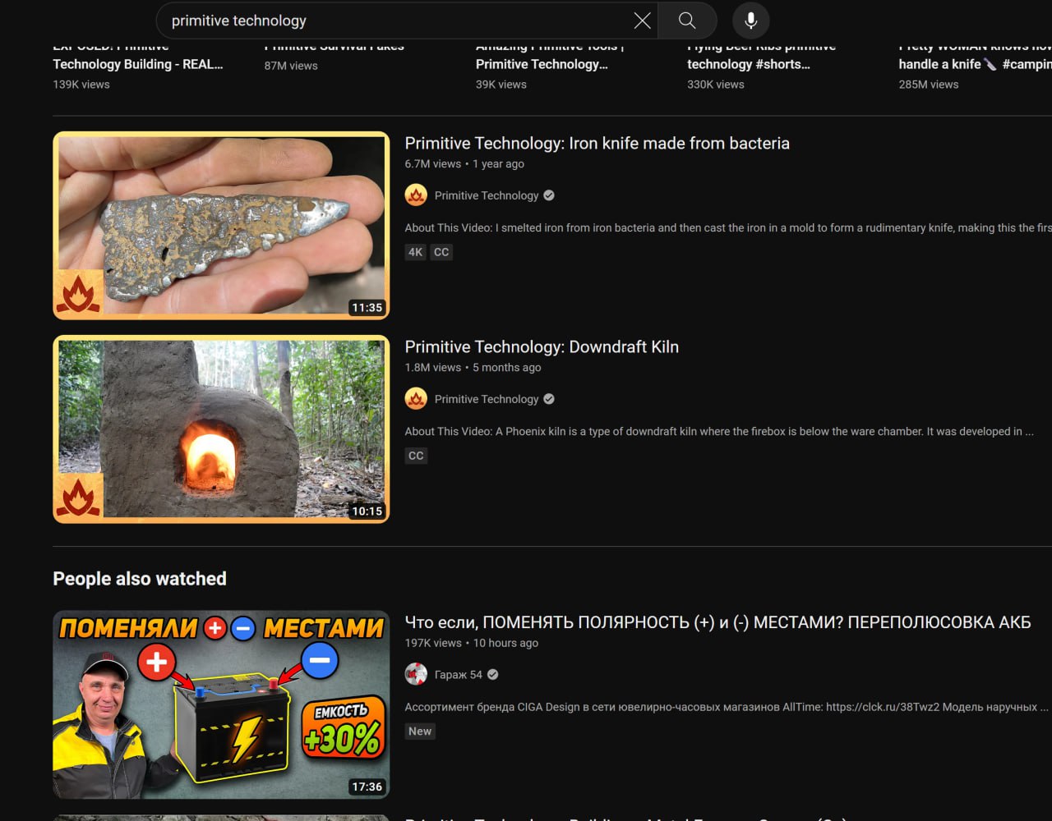Click the 4K badge on Iron knife video
This screenshot has width=1052, height=821.
(415, 252)
